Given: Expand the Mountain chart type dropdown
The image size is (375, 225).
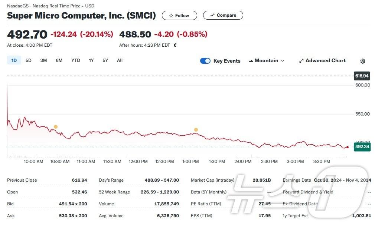Looking at the screenshot, I should tap(283, 61).
